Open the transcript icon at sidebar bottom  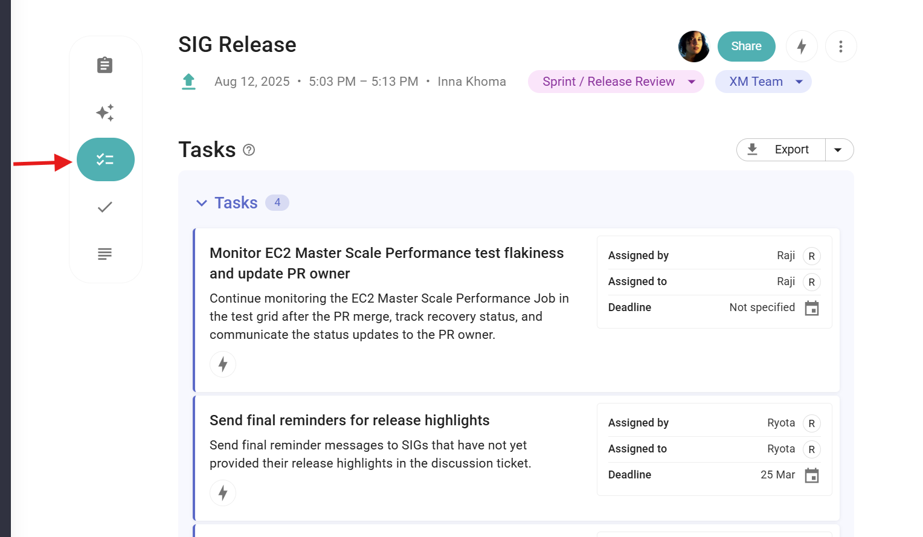105,254
